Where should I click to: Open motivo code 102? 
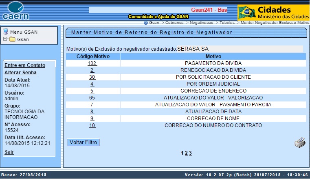click(92, 63)
